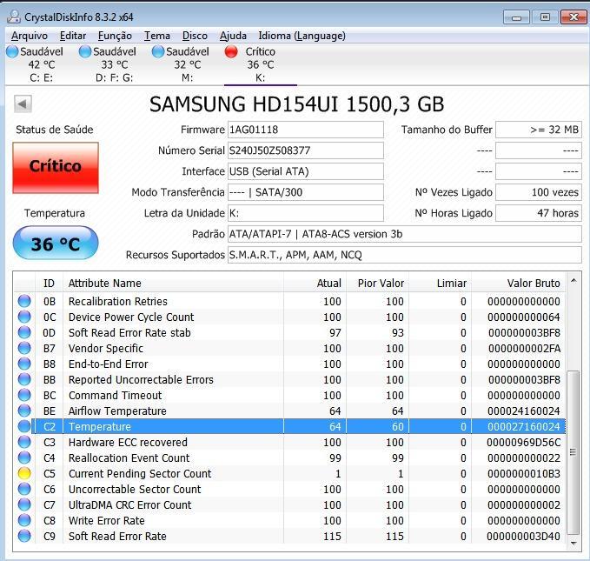This screenshot has height=561, width=590.
Task: Click the Recursos Suportados field
Action: coord(405,255)
